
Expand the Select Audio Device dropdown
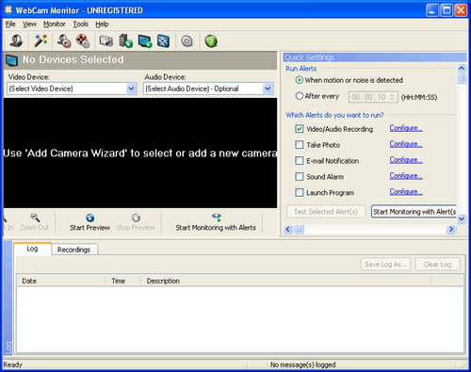(x=268, y=89)
